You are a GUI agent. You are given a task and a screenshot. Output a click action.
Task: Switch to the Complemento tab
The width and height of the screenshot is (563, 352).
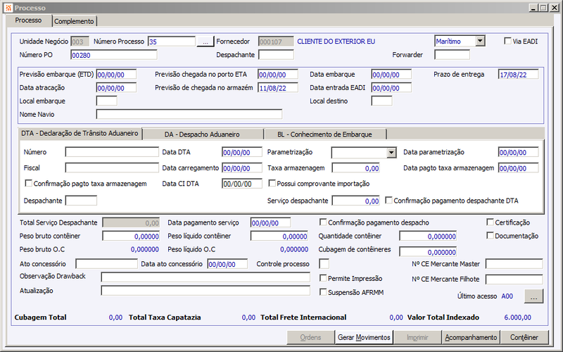coord(75,21)
